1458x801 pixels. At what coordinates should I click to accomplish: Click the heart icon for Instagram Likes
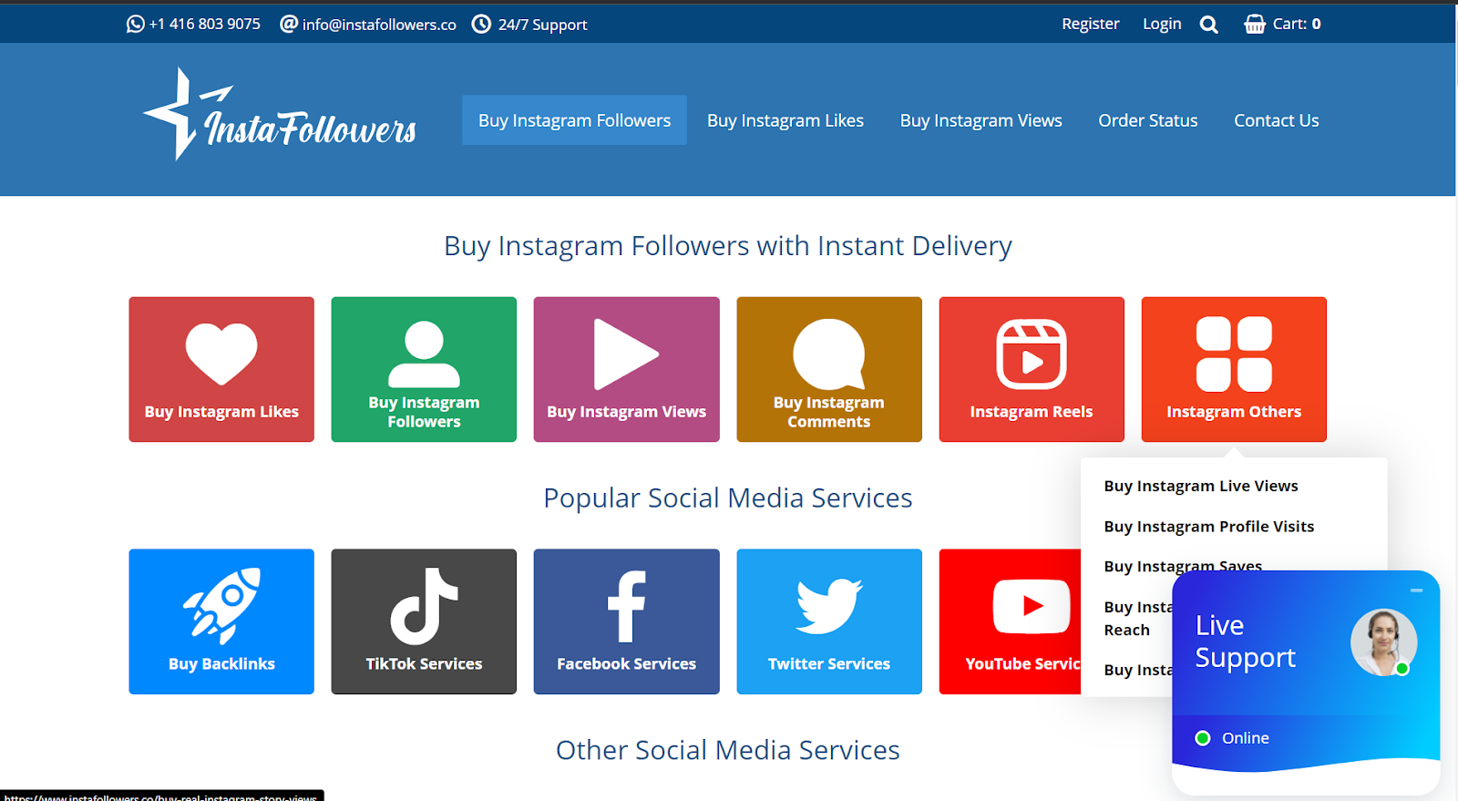(221, 354)
